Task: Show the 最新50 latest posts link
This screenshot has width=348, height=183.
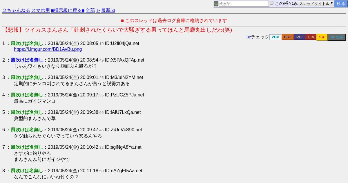Action: (x=108, y=10)
